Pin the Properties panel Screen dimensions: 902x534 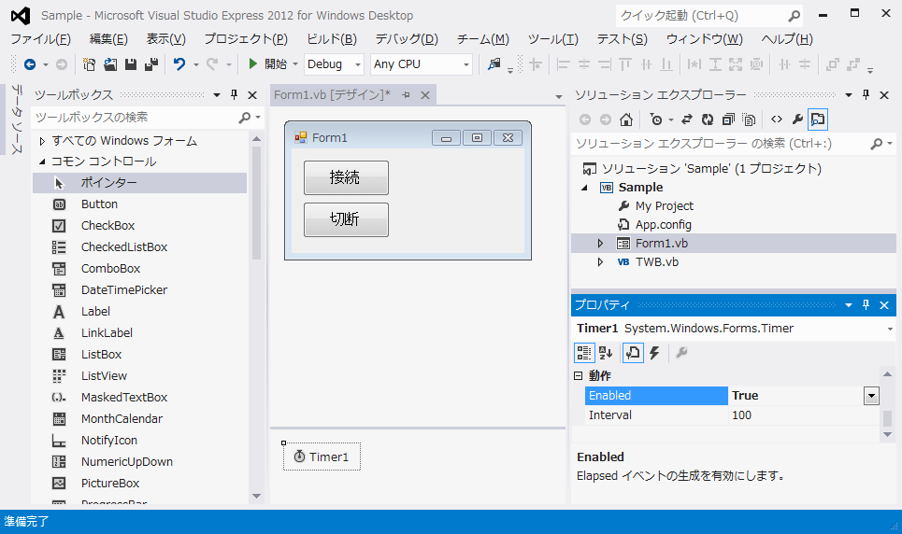pos(866,305)
